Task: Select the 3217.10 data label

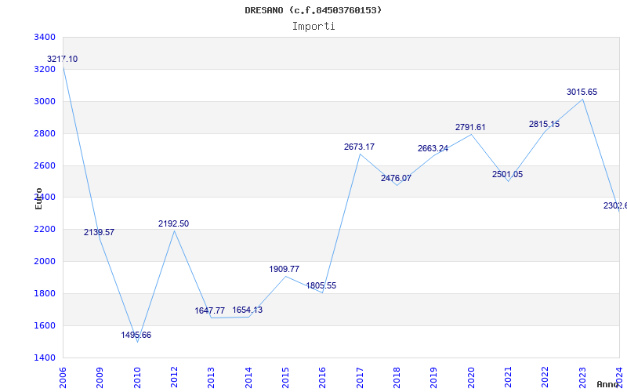Action: pyautogui.click(x=63, y=60)
